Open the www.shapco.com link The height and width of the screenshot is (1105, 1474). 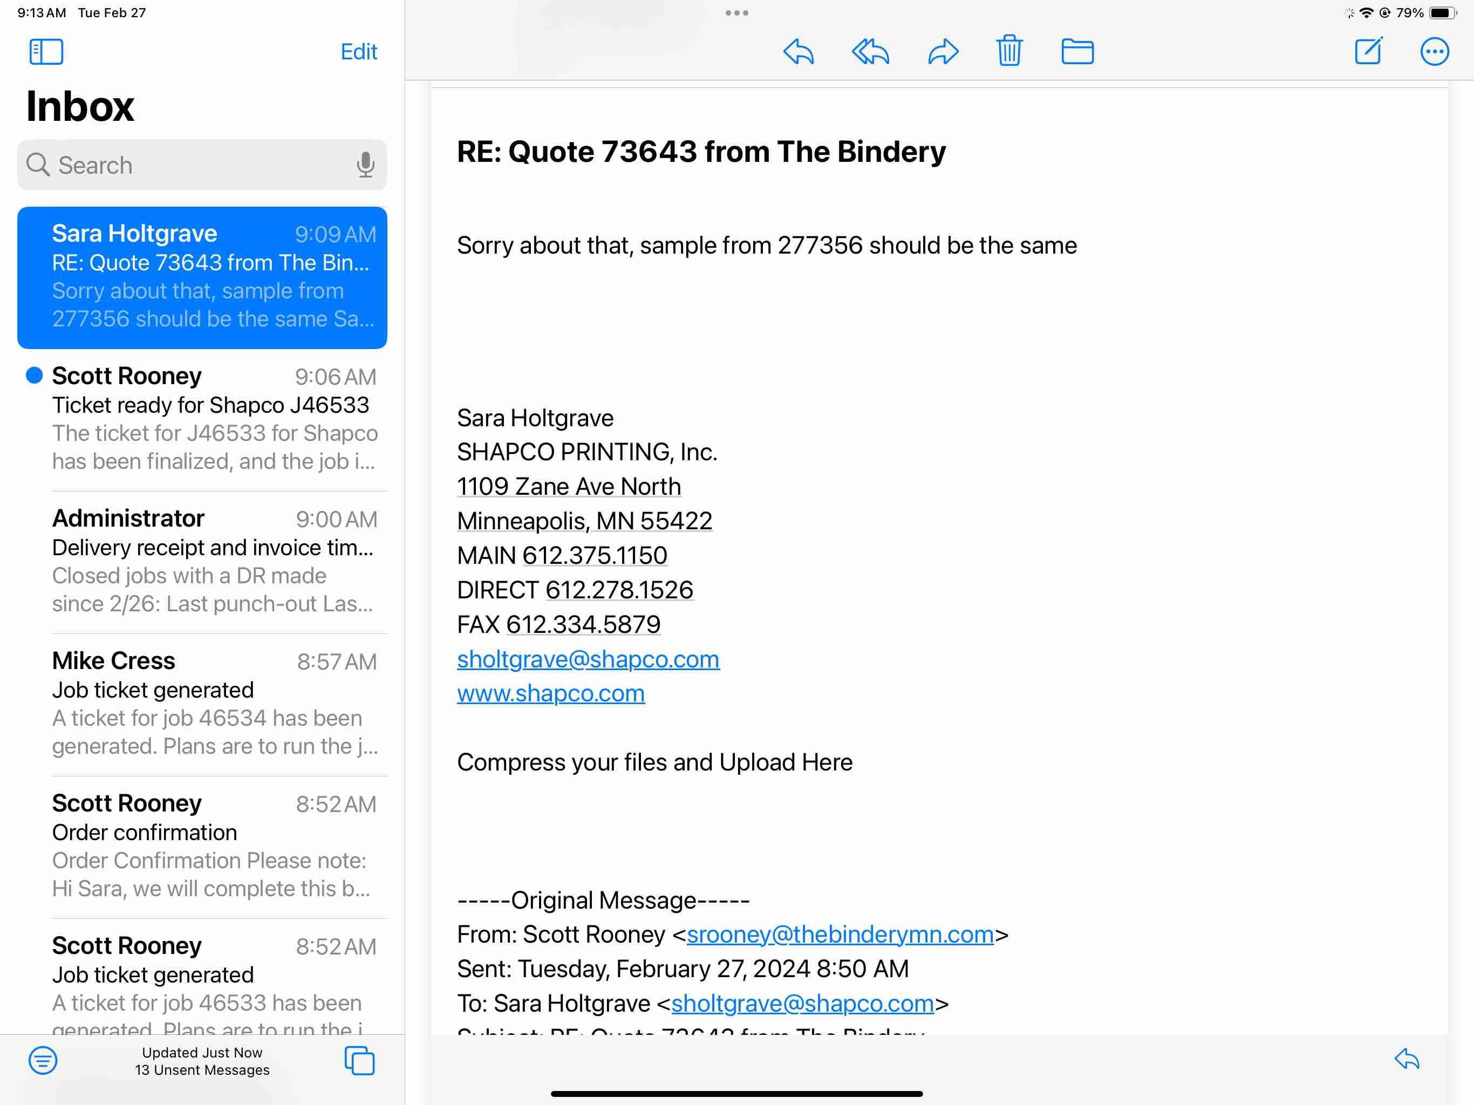click(x=550, y=693)
